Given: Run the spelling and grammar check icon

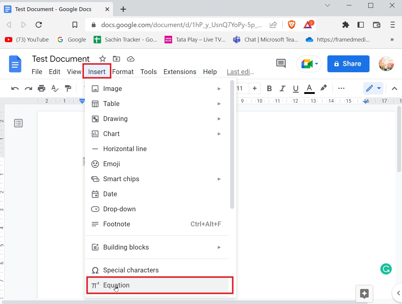Looking at the screenshot, I should coord(55,88).
